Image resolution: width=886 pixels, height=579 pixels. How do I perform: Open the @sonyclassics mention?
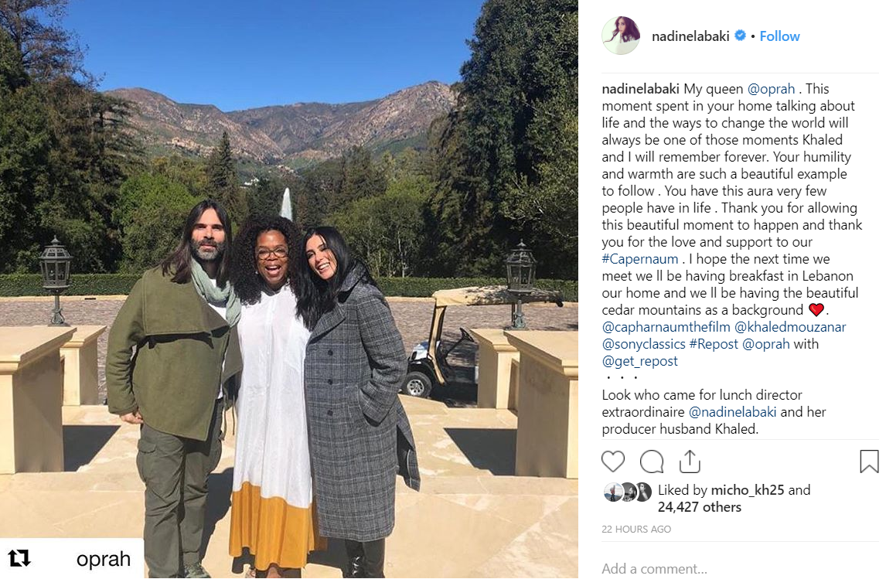tap(643, 344)
